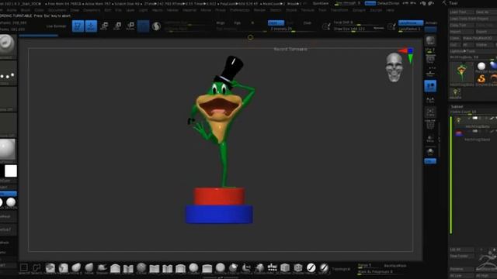Select the SimpleBrush S tool icon
Image resolution: width=497 pixels, height=279 pixels.
coord(481,79)
